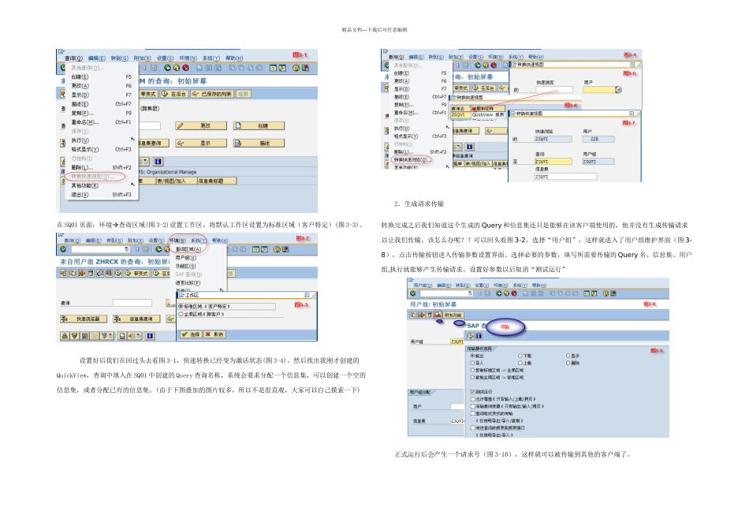This screenshot has width=749, height=530.
Task: Click green checkmark enter icon in figure 3-2
Action: click(63, 249)
